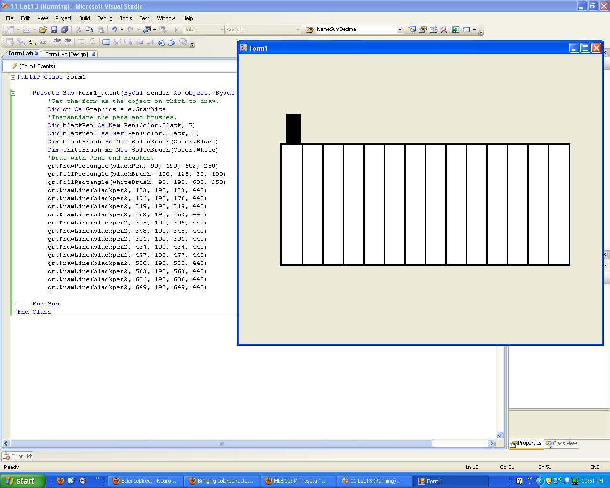Open the Command Window icon

pyautogui.click(x=467, y=30)
